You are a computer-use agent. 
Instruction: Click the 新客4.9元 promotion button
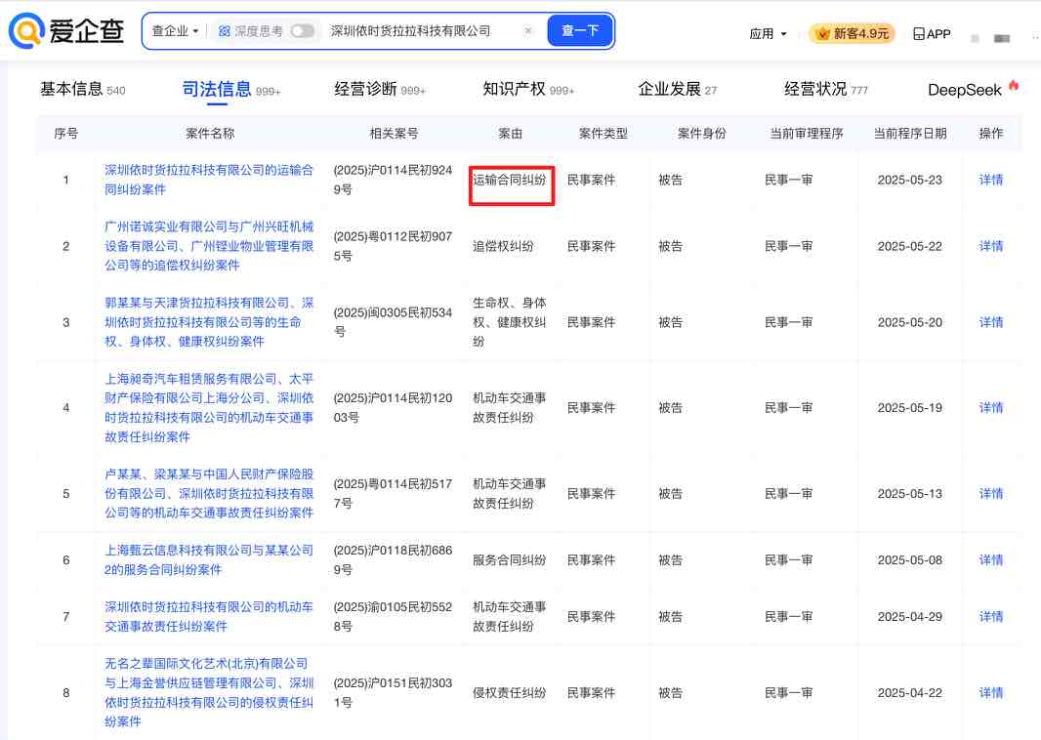(852, 34)
